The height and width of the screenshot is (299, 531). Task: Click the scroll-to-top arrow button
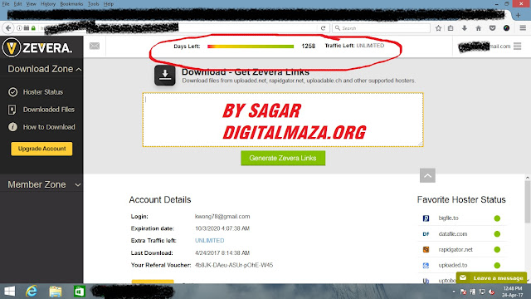(x=427, y=175)
